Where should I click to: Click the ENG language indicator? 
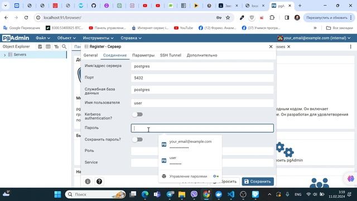click(x=298, y=194)
